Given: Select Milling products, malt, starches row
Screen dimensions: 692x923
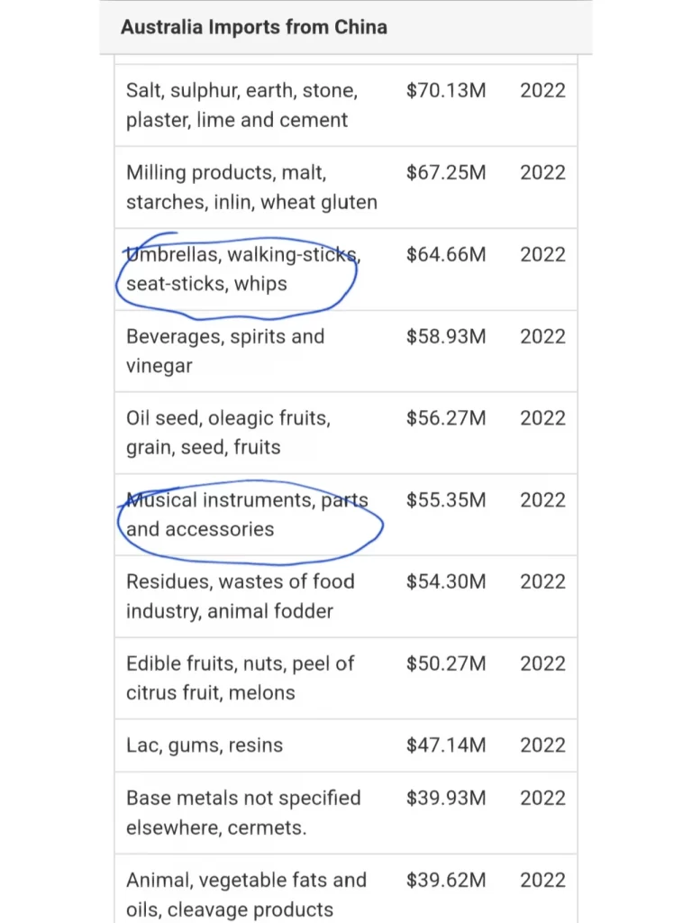Looking at the screenshot, I should 346,187.
